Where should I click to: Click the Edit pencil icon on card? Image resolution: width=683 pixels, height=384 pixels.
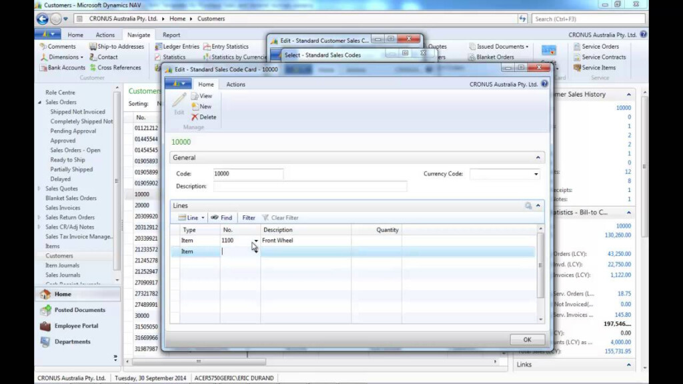179,103
